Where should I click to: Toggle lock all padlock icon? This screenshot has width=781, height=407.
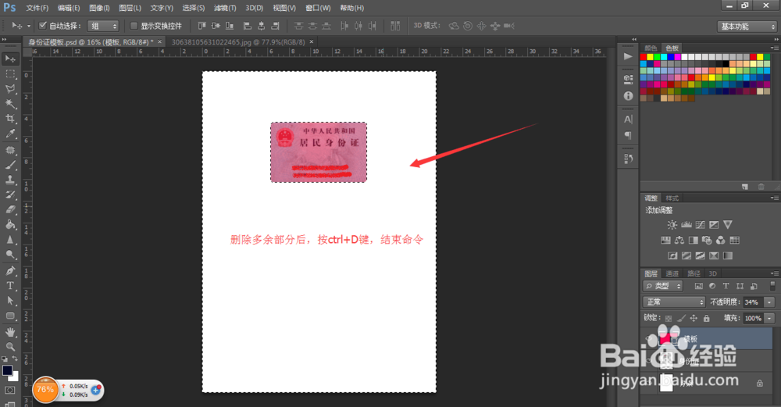coord(706,318)
